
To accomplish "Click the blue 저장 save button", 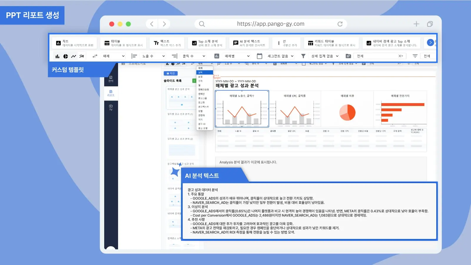I will point(171,73).
